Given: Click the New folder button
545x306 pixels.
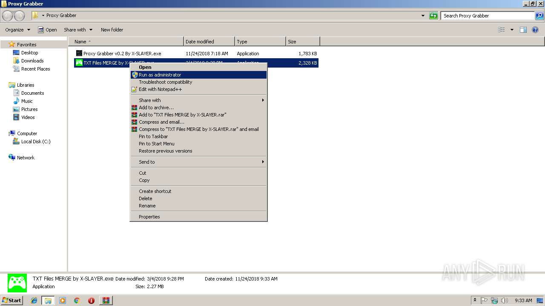Looking at the screenshot, I should pos(112,30).
